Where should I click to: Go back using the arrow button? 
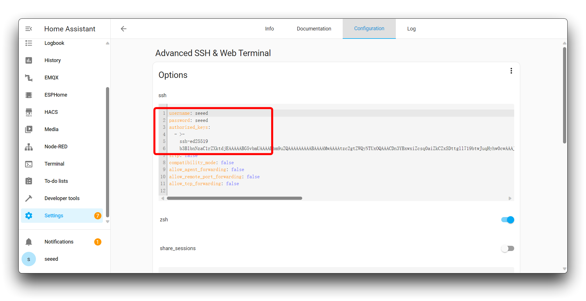(124, 29)
